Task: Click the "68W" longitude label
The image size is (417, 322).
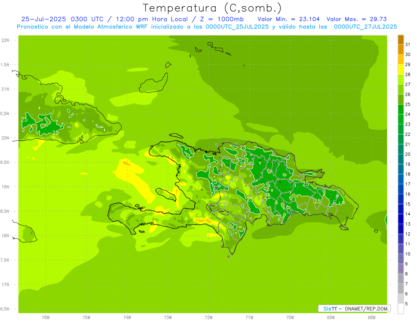Action: (x=371, y=317)
